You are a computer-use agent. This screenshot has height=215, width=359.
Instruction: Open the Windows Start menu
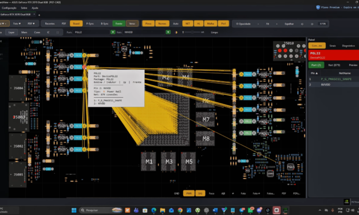[74, 210]
